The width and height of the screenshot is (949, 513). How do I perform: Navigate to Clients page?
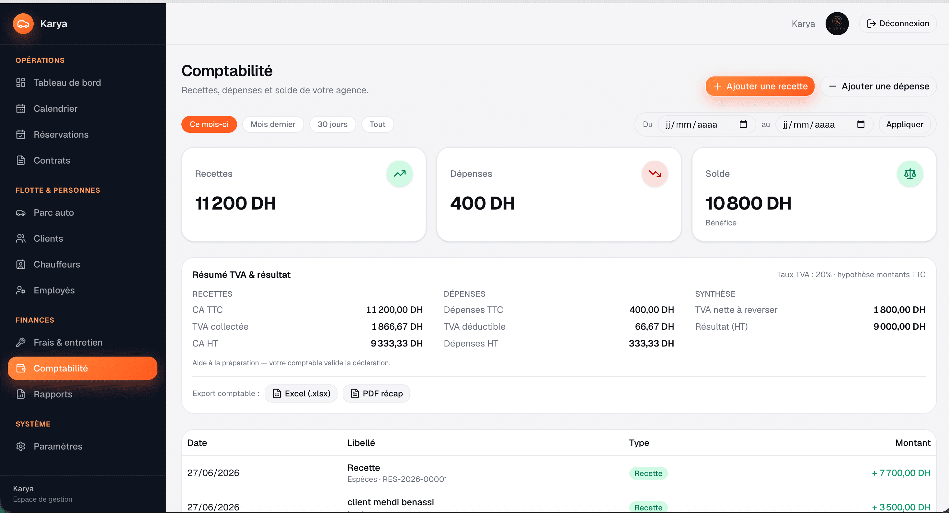83,239
